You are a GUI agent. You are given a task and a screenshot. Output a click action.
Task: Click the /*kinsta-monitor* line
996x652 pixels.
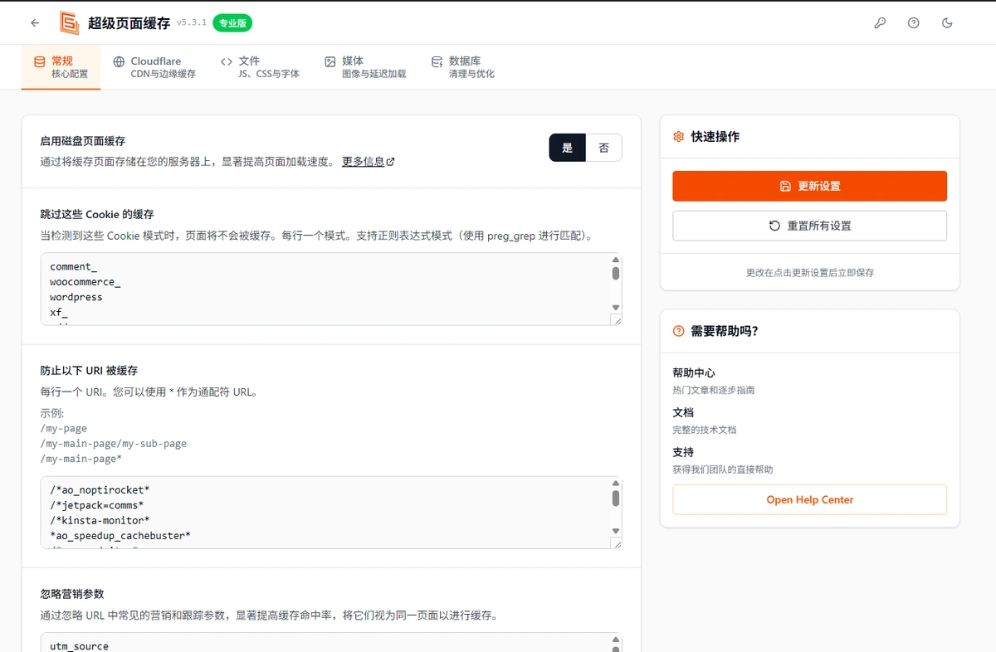tap(100, 520)
